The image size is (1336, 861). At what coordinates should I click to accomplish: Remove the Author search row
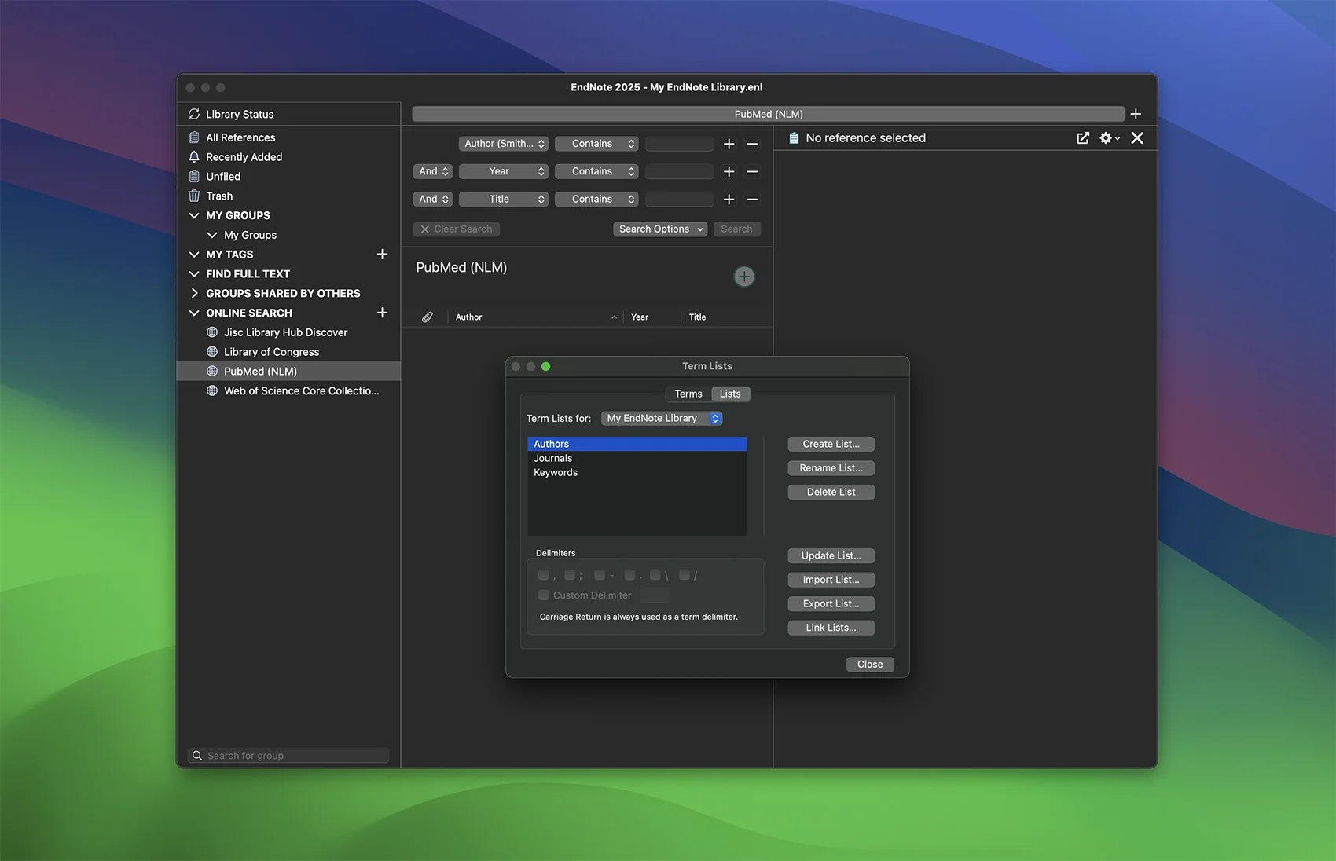tap(752, 144)
